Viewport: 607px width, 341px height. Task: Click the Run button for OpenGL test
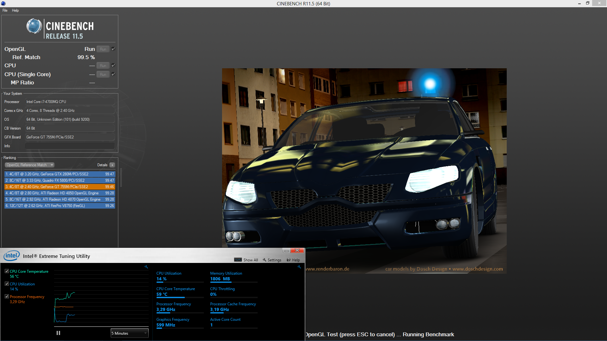[x=103, y=49]
